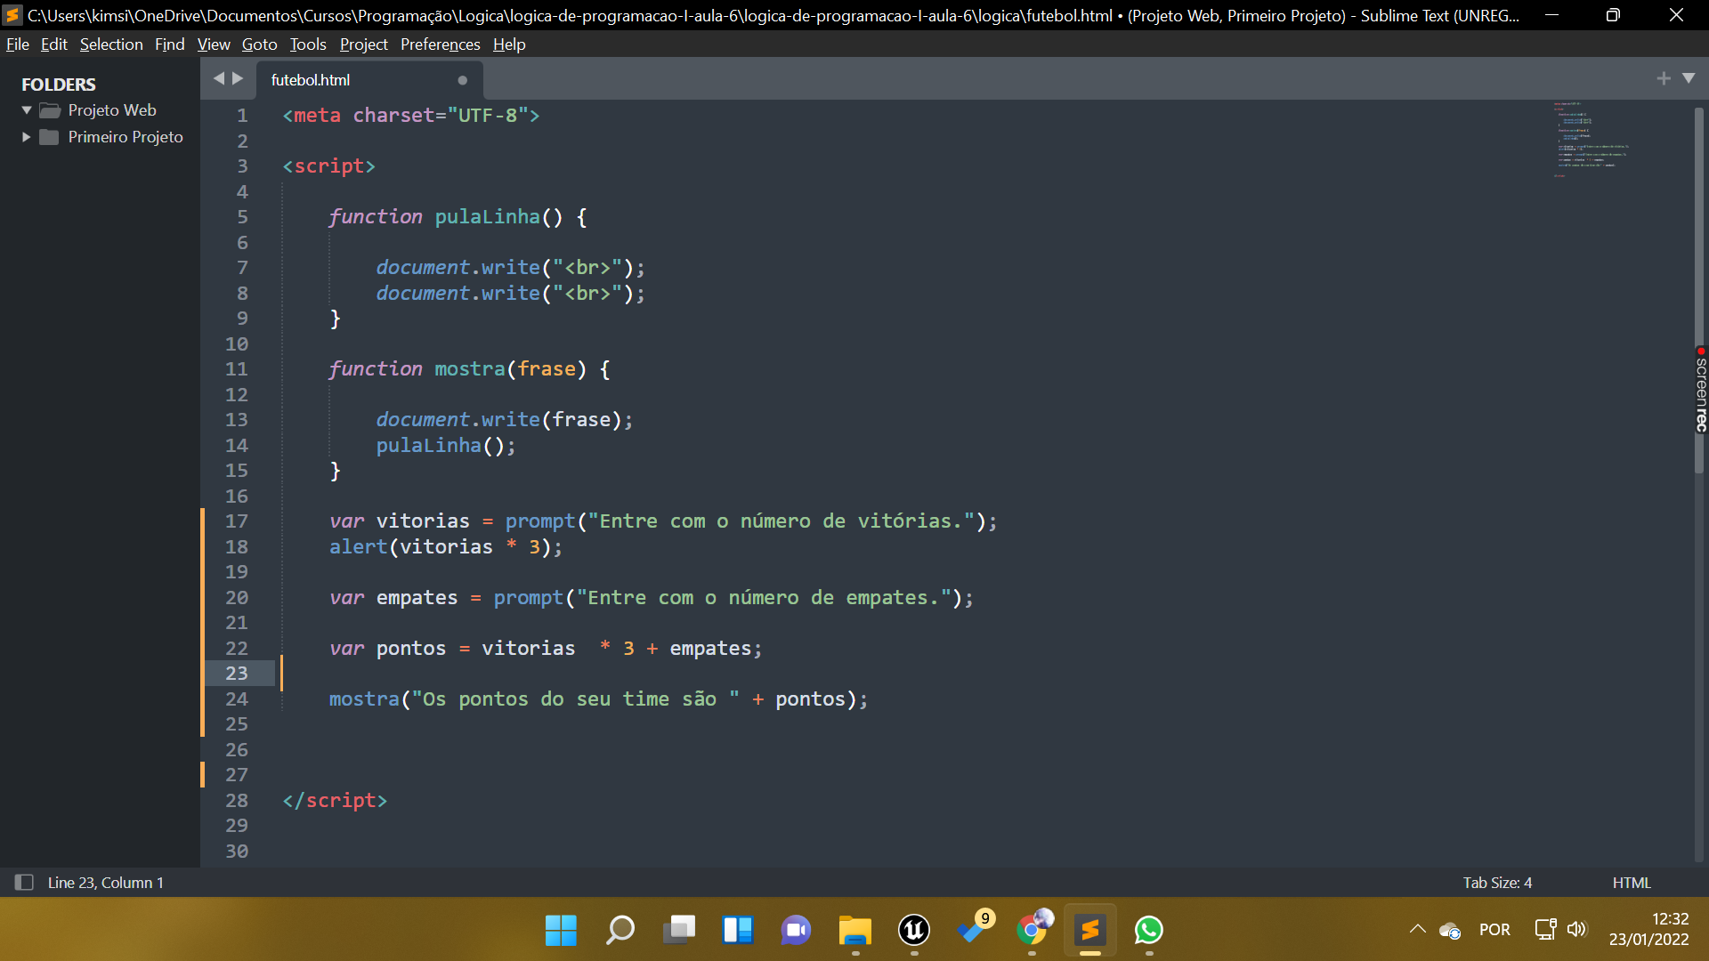Open tab list dropdown arrow

coord(1689,78)
